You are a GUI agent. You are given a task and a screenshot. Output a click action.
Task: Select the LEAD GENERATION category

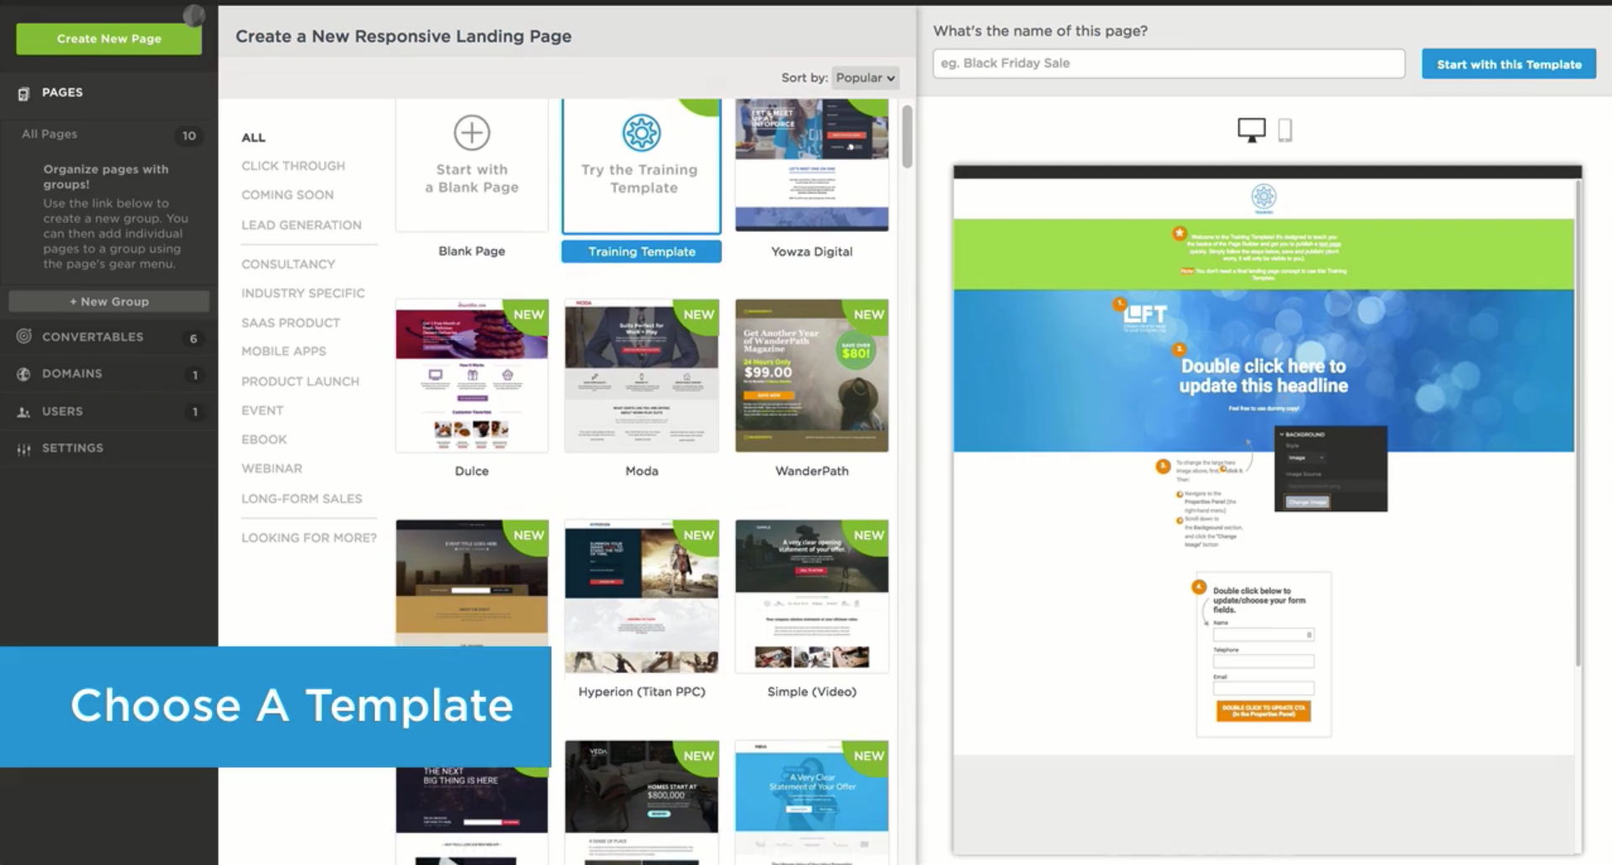point(301,224)
